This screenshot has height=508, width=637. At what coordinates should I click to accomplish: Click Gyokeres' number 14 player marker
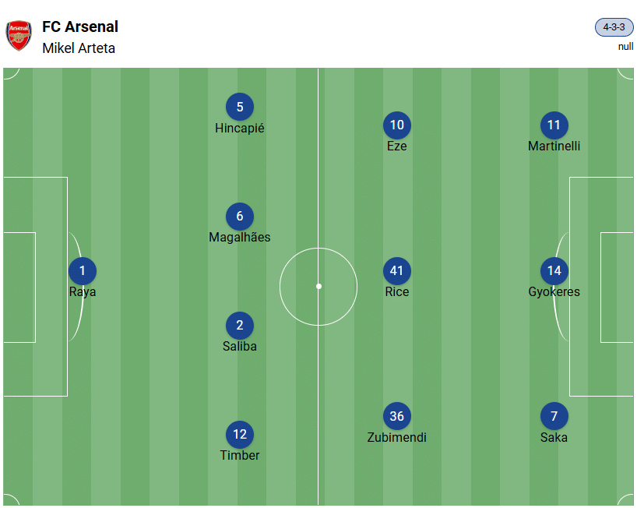pyautogui.click(x=554, y=271)
